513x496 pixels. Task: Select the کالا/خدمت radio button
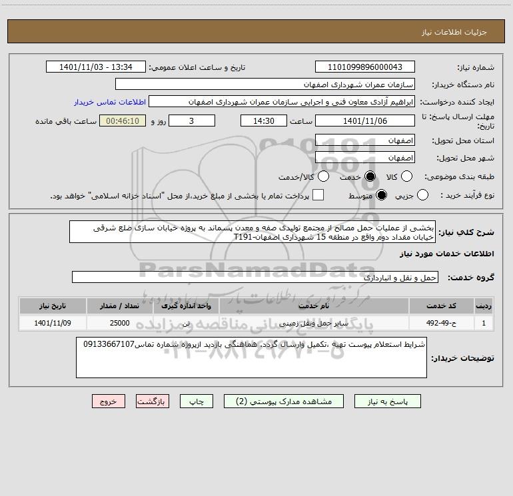pyautogui.click(x=324, y=176)
